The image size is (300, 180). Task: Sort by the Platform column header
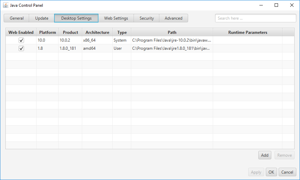pos(47,32)
